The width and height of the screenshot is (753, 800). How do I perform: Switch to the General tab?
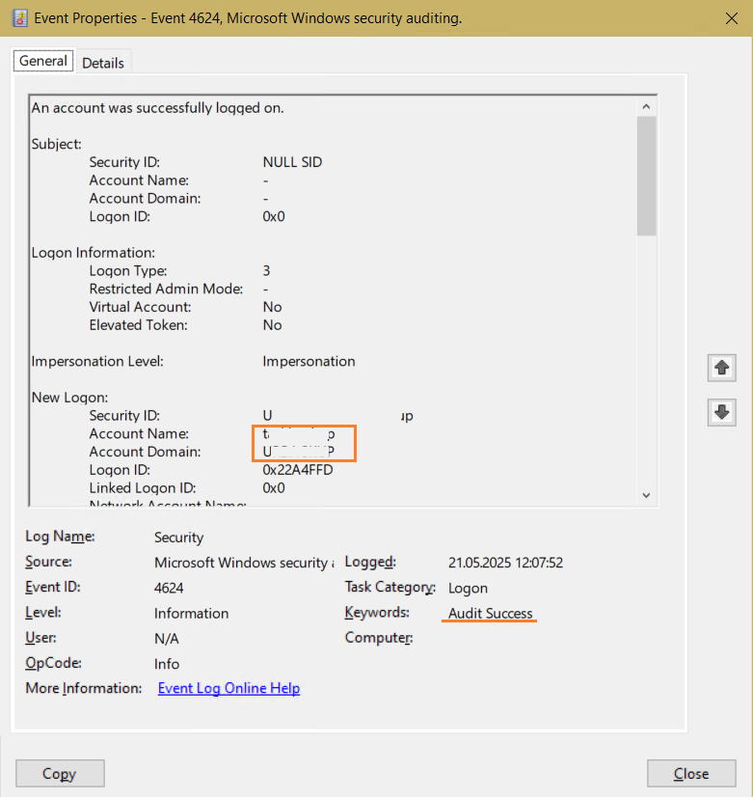coord(43,61)
